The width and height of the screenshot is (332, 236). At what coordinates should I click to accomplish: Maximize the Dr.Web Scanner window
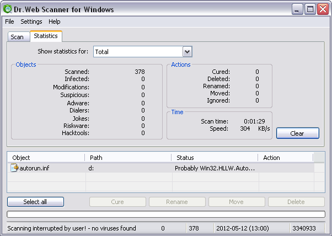point(310,9)
